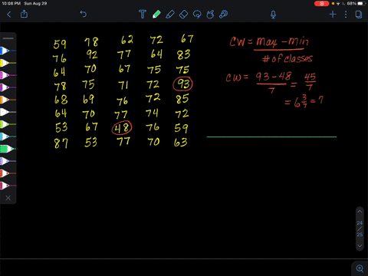This screenshot has height=276, width=368.
Task: Tap the handwritten value 92
Action: (x=92, y=54)
